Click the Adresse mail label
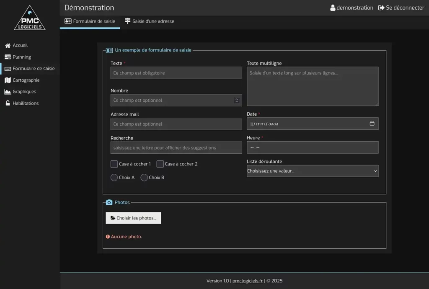The width and height of the screenshot is (429, 289). [x=124, y=114]
